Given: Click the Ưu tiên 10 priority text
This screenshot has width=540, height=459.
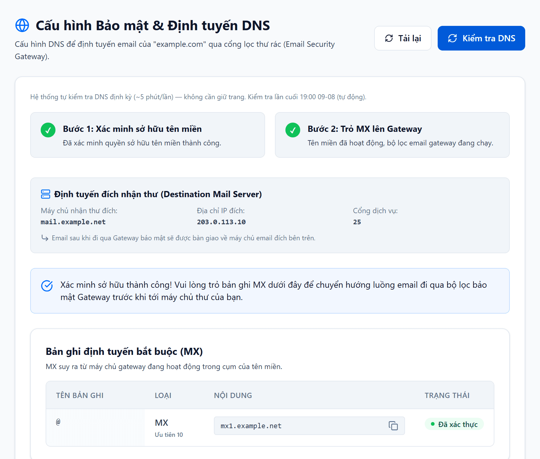Looking at the screenshot, I should click(x=169, y=435).
